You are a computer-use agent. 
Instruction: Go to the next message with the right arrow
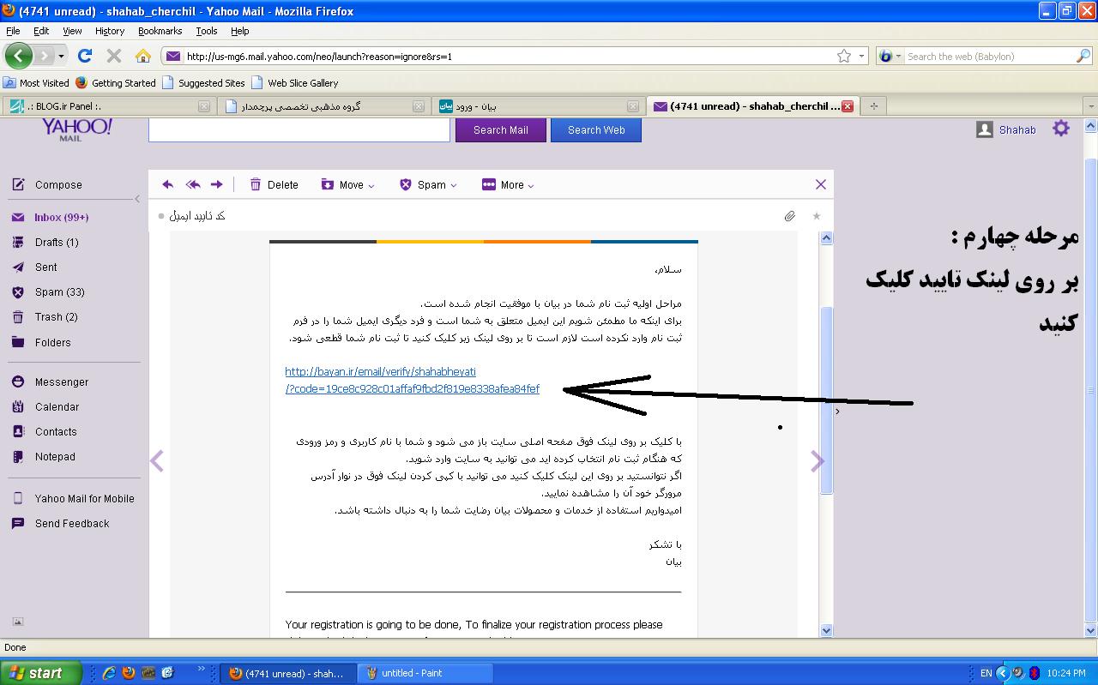(x=817, y=461)
